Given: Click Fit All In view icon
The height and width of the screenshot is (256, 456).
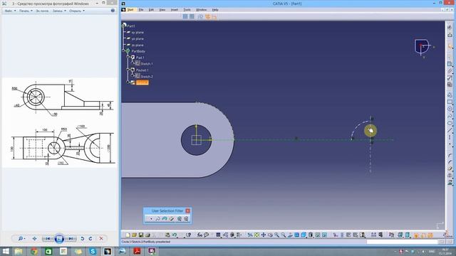Looking at the screenshot, I should [256, 235].
